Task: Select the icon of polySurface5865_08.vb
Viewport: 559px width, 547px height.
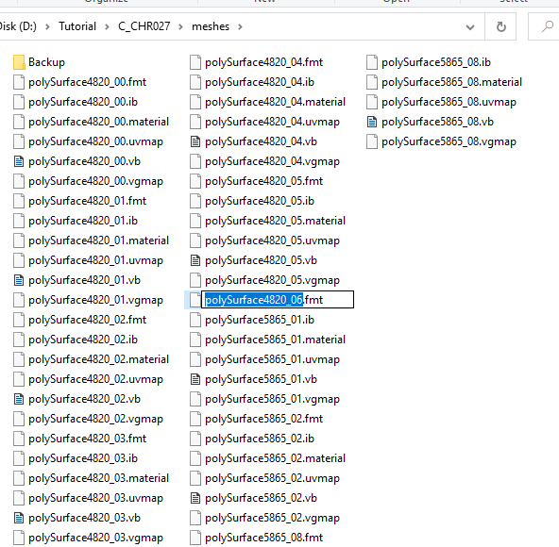Action: [x=372, y=122]
